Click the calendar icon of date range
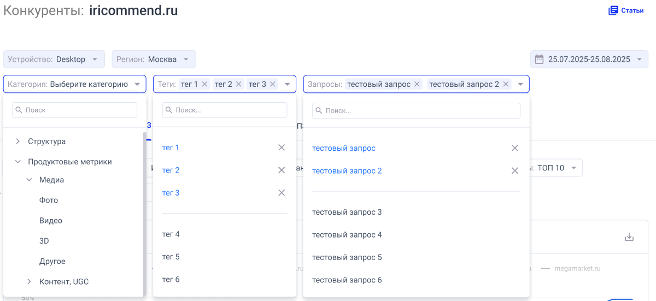The image size is (656, 301). (539, 59)
